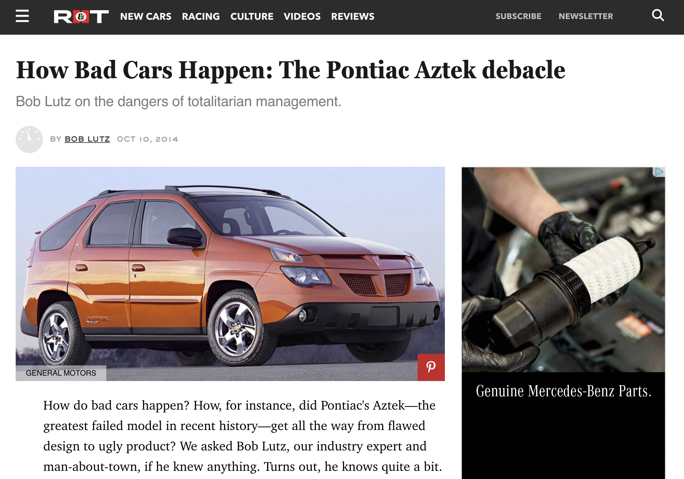Click the Newsletter link
Viewport: 684px width, 479px height.
[586, 16]
